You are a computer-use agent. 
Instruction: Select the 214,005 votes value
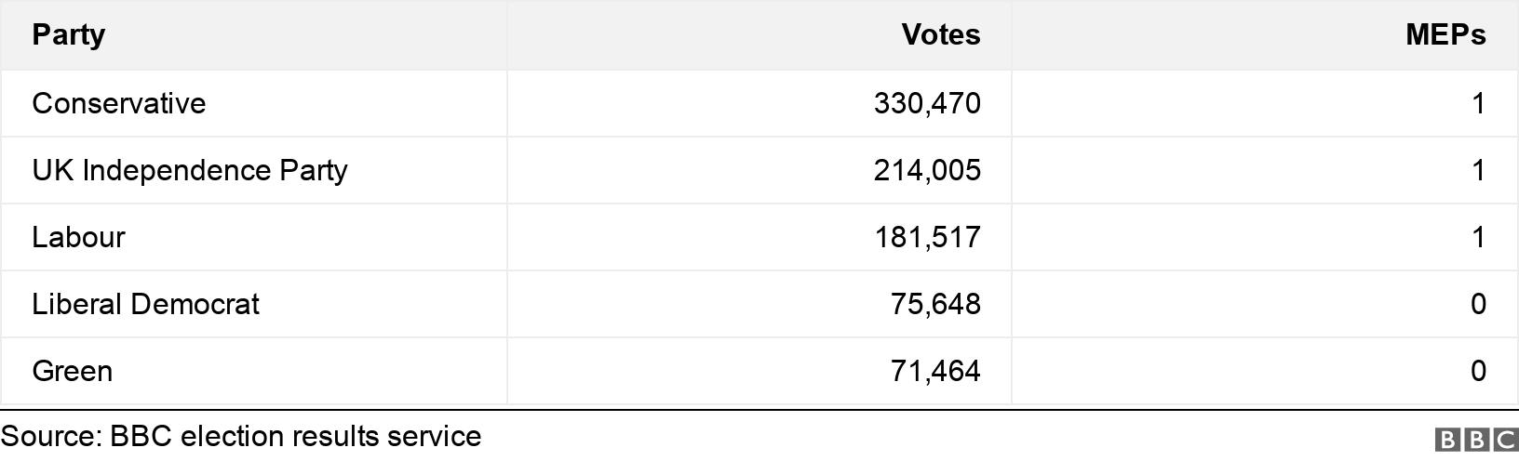927,170
